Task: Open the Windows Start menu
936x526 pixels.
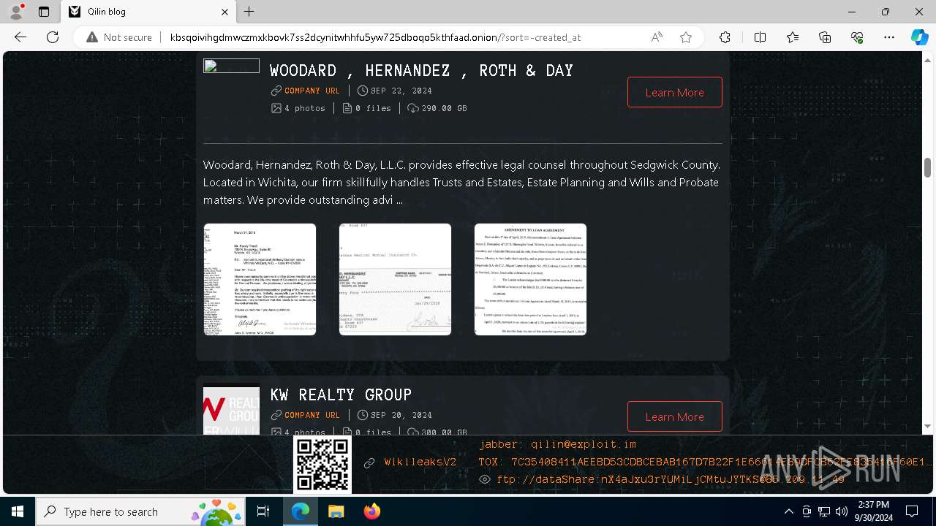Action: (x=18, y=511)
